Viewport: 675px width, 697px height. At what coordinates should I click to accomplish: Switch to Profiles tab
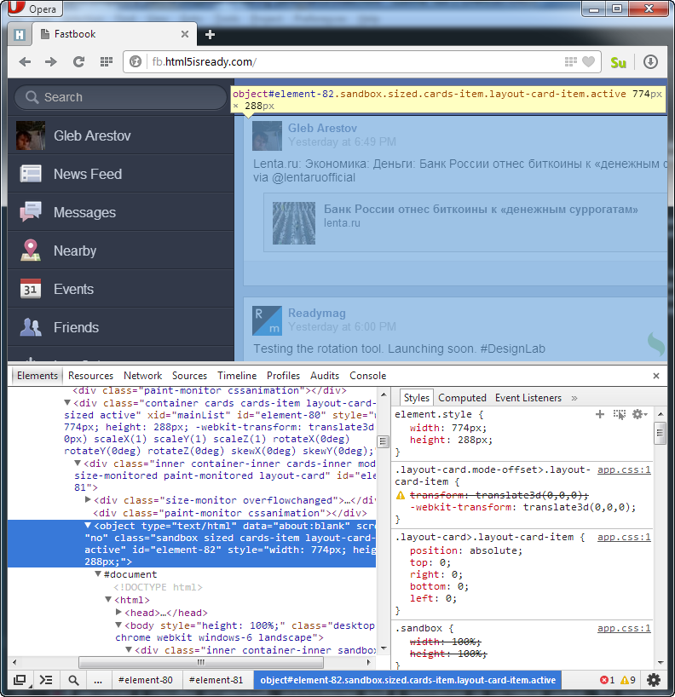[x=283, y=376]
